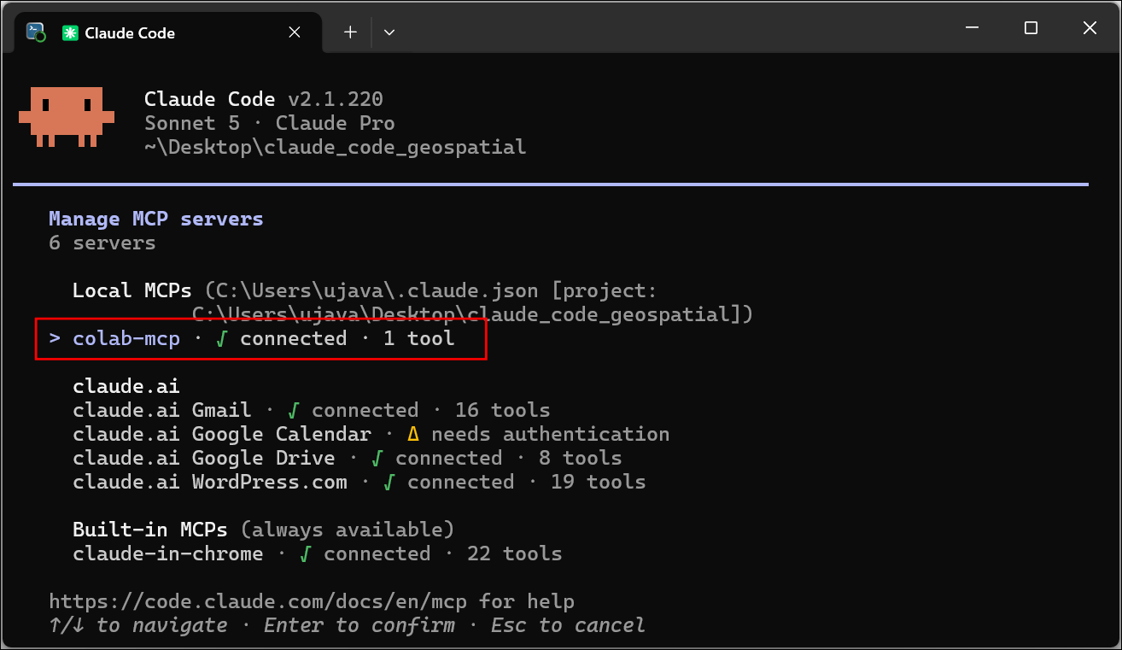Click the Claude Code pixel mascot logo
1122x650 pixels.
click(x=67, y=115)
